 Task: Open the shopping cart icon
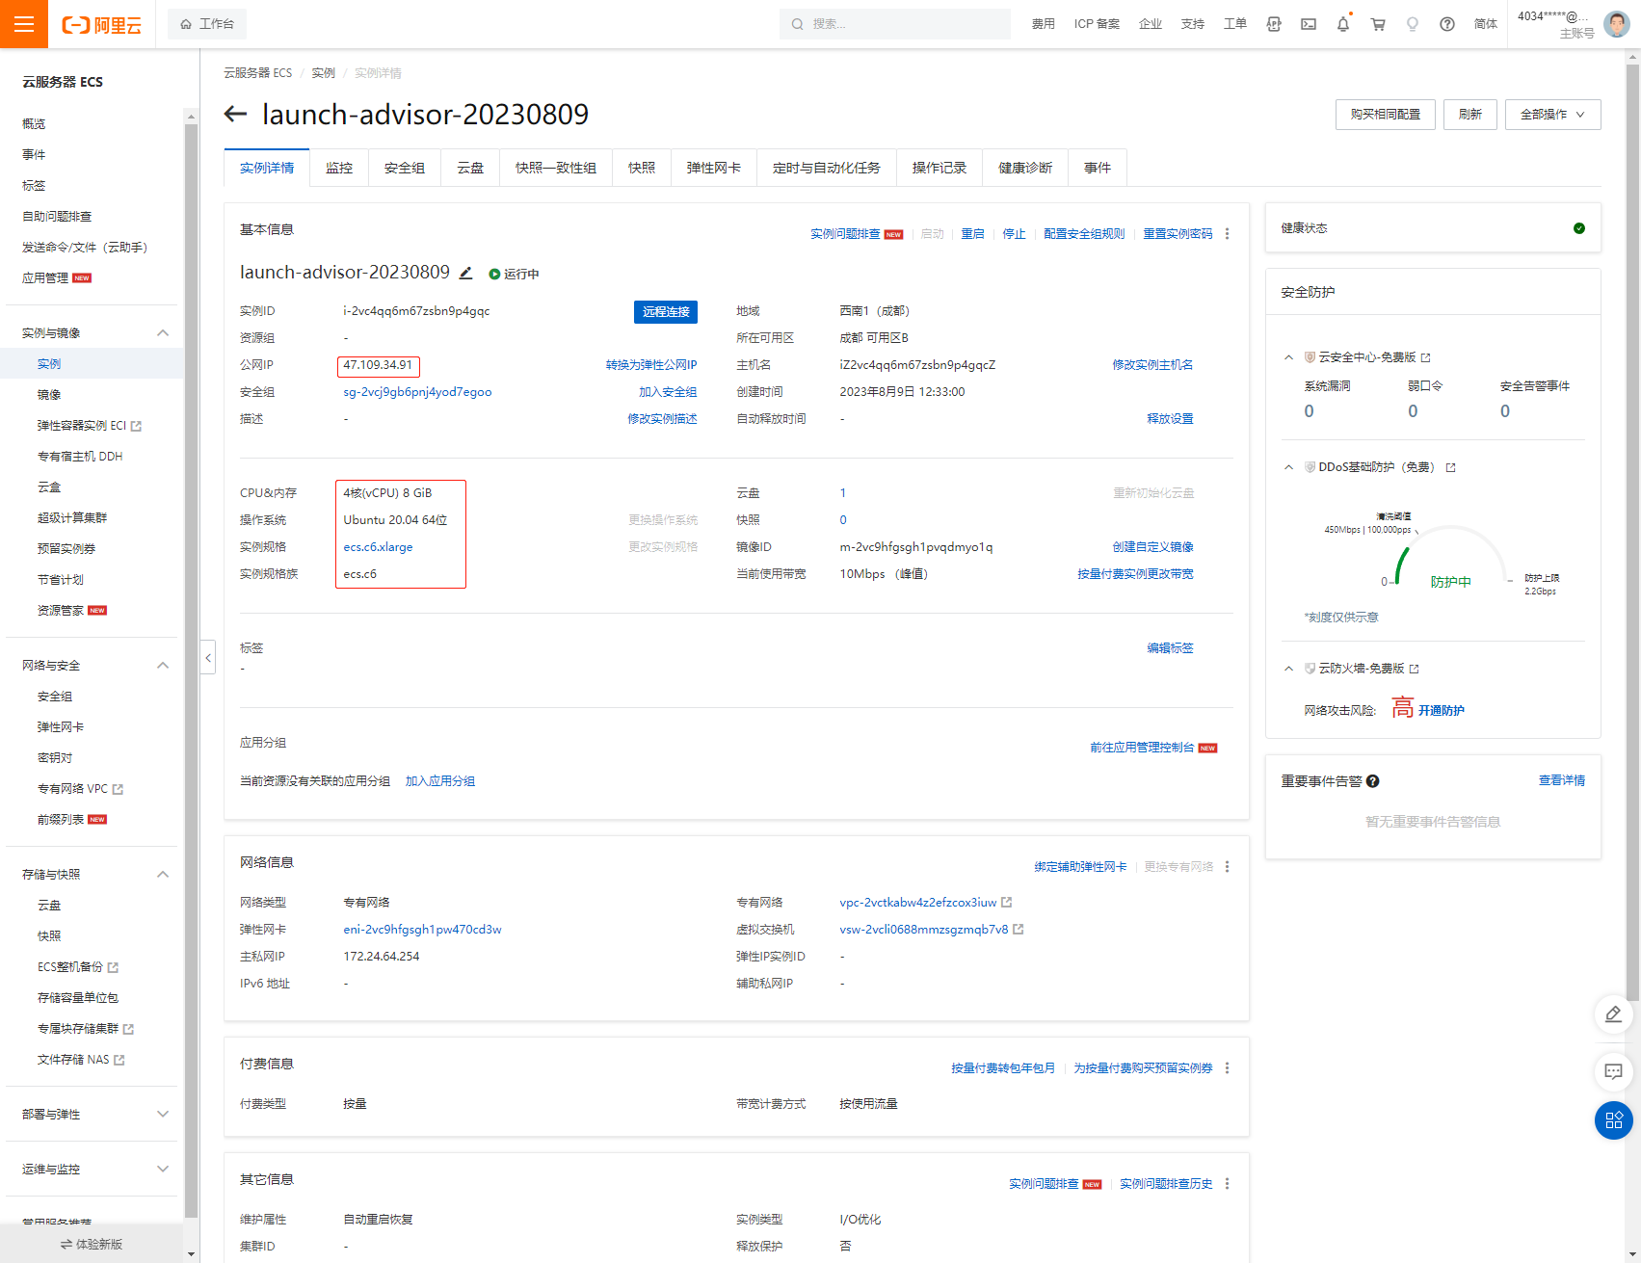1378,24
